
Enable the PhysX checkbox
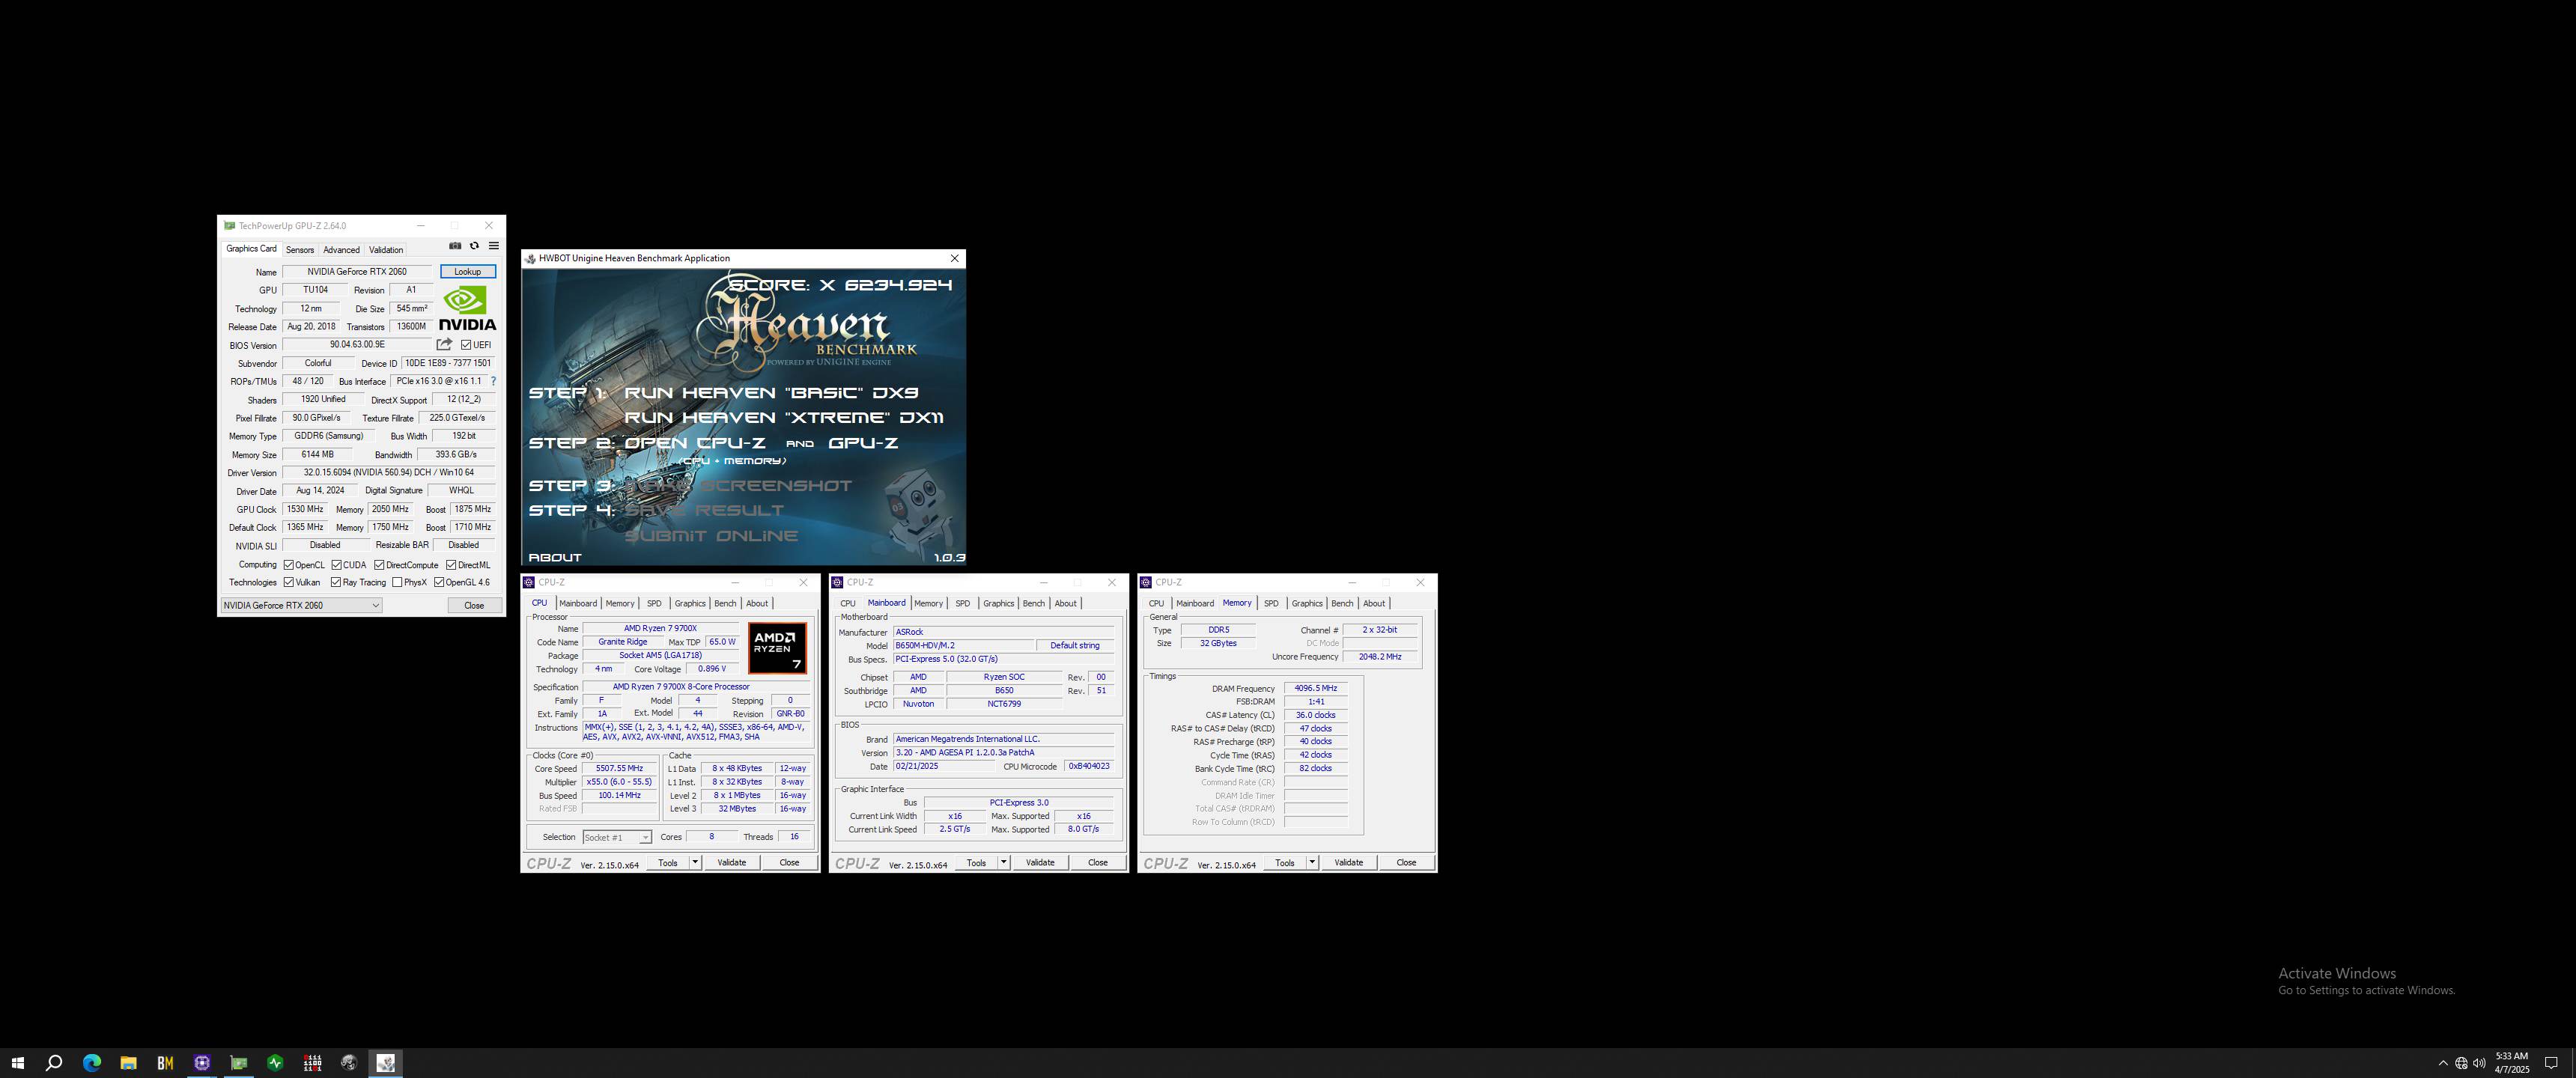click(x=397, y=582)
